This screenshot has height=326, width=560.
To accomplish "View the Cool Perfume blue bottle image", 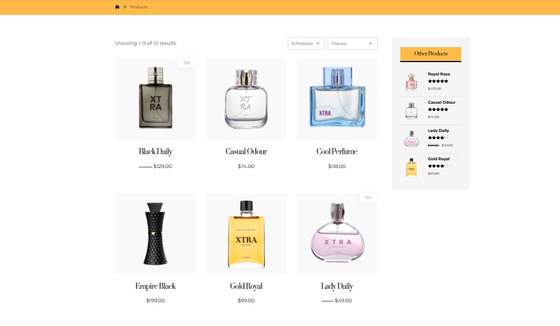I will coord(337,99).
